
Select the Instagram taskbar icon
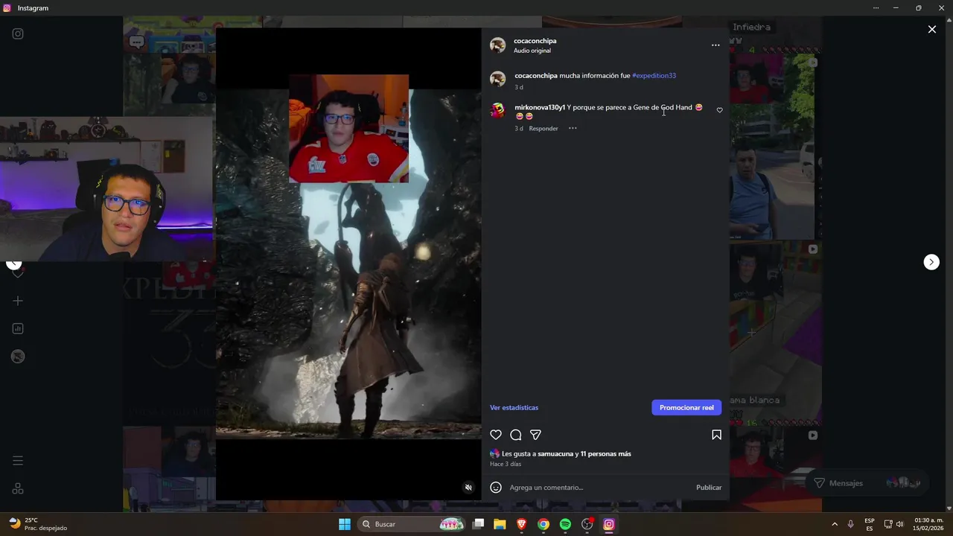coord(609,524)
